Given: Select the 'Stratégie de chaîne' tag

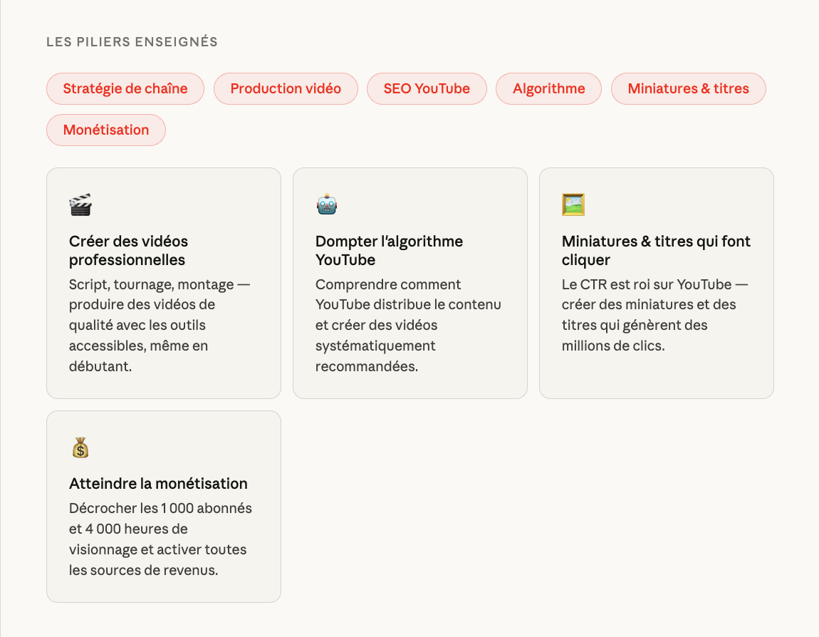Looking at the screenshot, I should coord(125,89).
